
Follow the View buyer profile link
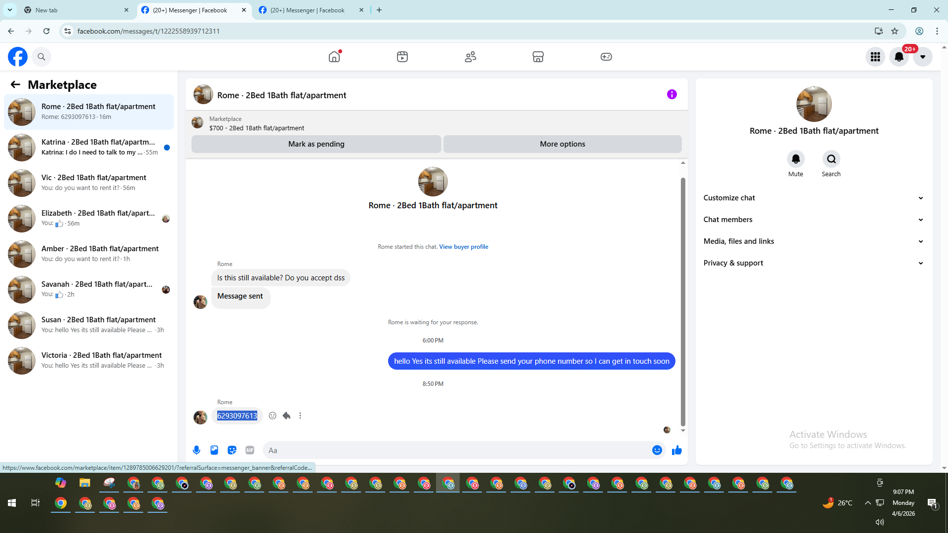pos(464,247)
